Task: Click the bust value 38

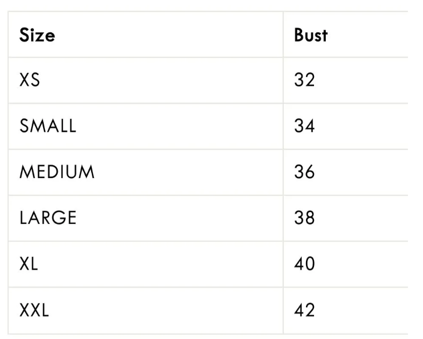Action: coord(304,218)
